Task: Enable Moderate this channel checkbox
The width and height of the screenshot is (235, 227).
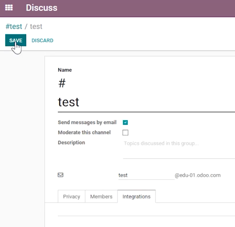Action: coord(125,133)
